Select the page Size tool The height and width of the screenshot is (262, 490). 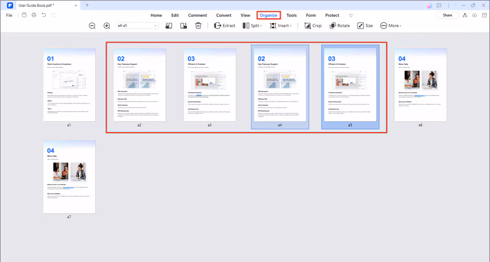365,26
